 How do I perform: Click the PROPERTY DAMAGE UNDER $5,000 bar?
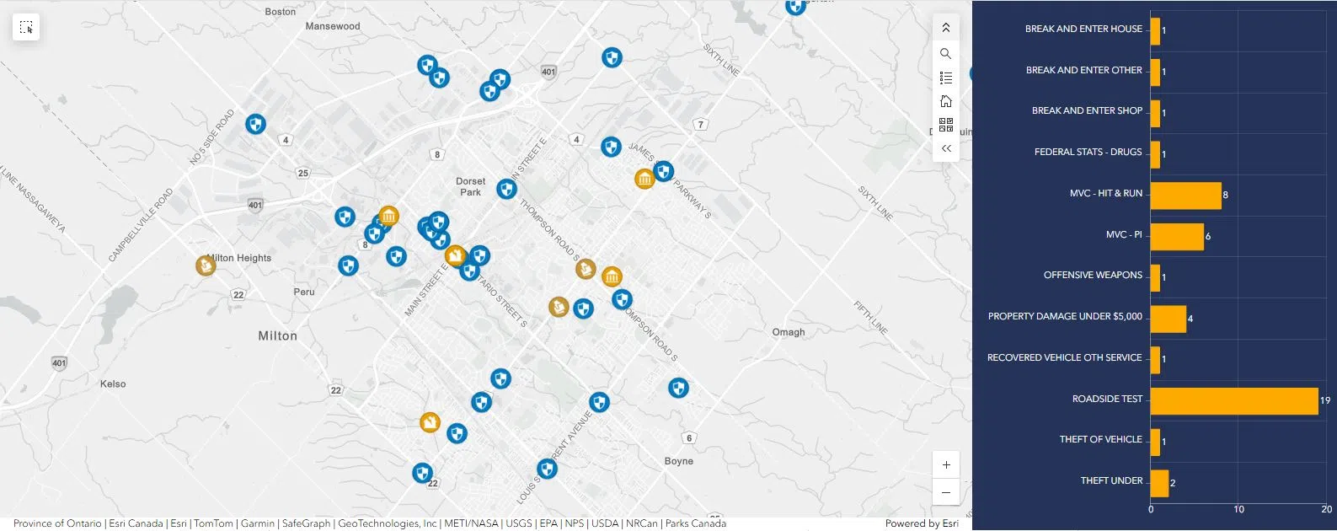tap(1168, 319)
